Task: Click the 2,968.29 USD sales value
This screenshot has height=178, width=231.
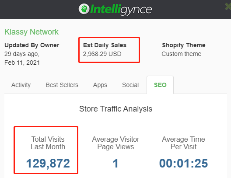Action: 102,54
